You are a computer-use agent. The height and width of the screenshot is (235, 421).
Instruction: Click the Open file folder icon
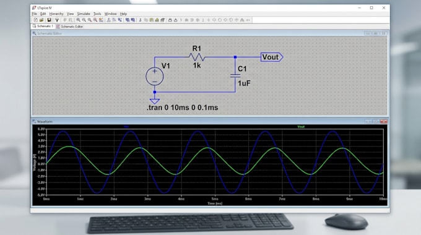[41, 20]
